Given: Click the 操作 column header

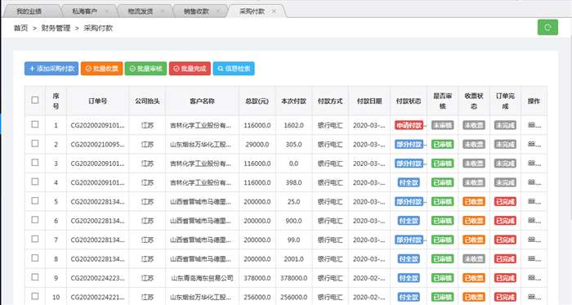Looking at the screenshot, I should 534,101.
